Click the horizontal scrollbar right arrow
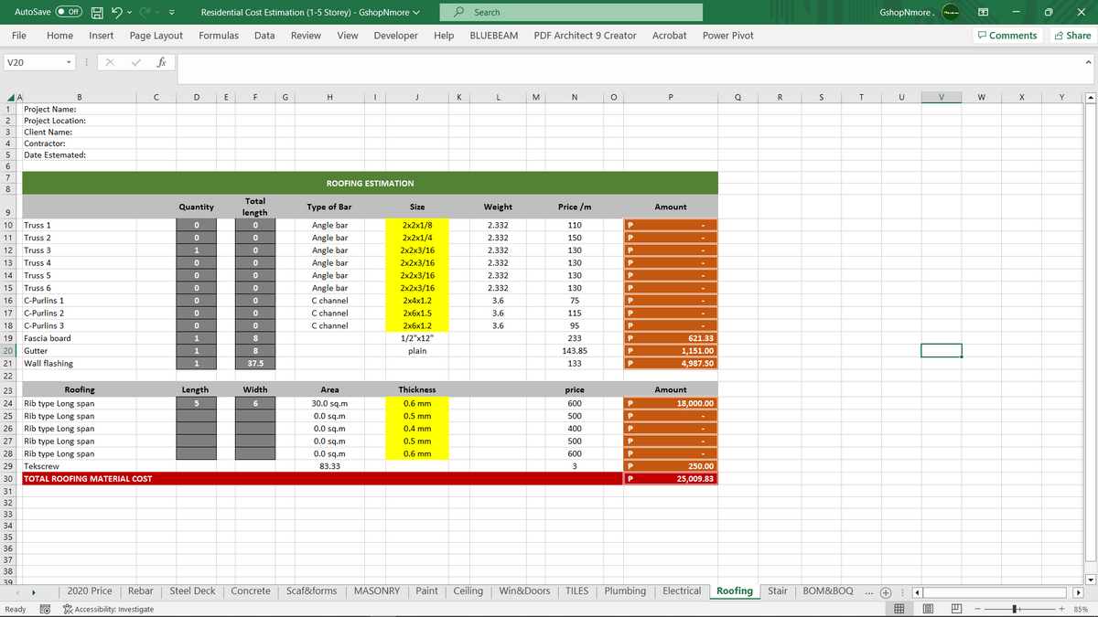 point(1078,592)
